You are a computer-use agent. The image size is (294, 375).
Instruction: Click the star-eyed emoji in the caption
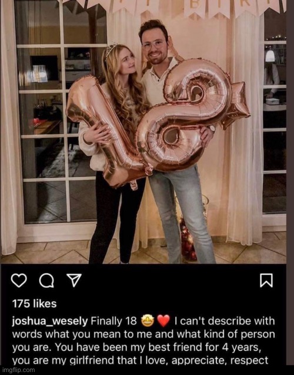(148, 321)
